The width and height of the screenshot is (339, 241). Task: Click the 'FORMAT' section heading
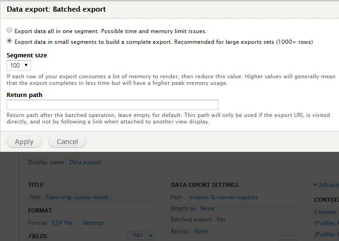pos(40,211)
